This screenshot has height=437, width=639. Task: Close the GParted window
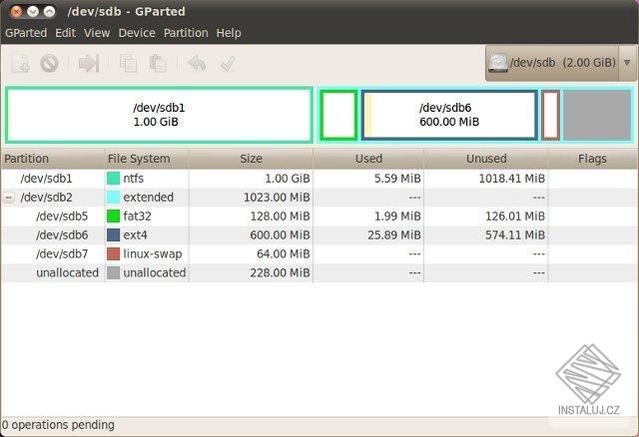(x=16, y=11)
